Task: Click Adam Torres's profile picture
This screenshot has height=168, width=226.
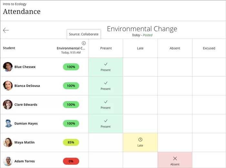Action: [8, 161]
